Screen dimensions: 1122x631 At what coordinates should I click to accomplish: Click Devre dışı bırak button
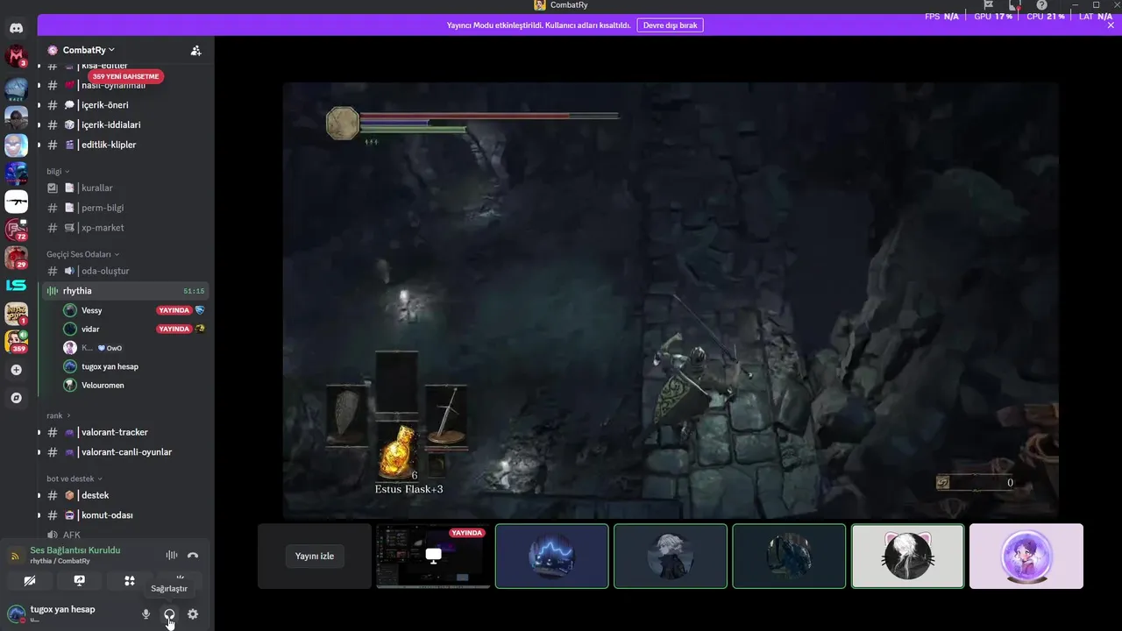click(x=670, y=25)
